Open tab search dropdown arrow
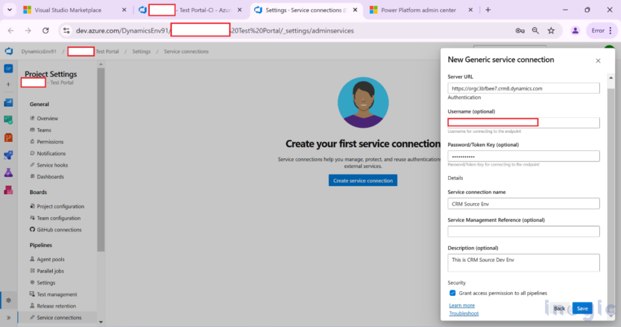 coord(10,10)
